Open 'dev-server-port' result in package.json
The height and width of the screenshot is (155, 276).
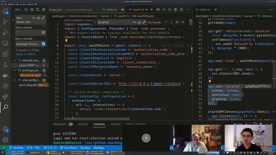pyautogui.click(x=33, y=75)
